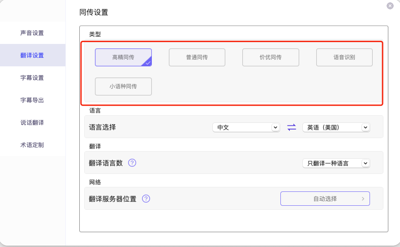Viewport: 400px width, 247px height.
Task: Click the chevron on 自动选择 button
Action: (363, 199)
